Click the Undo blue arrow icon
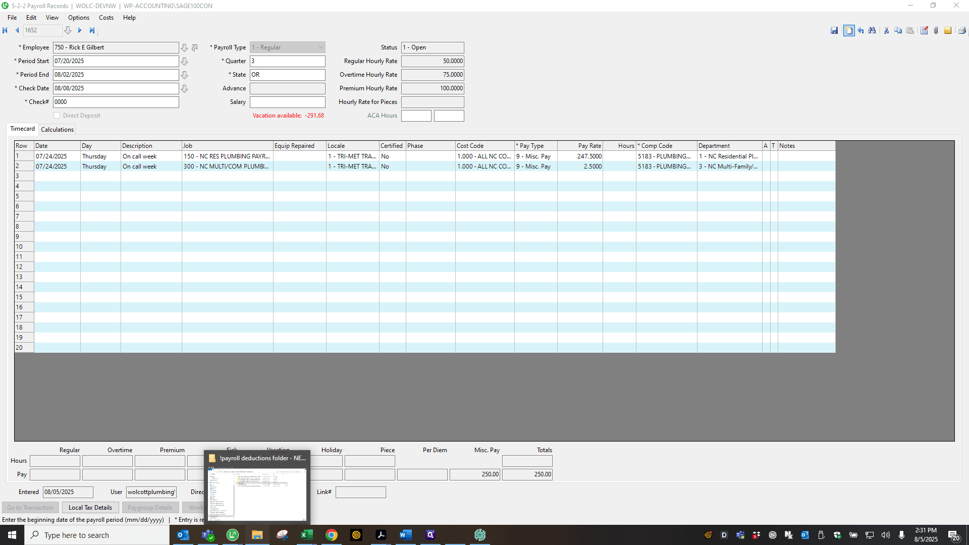This screenshot has height=545, width=969. (861, 31)
